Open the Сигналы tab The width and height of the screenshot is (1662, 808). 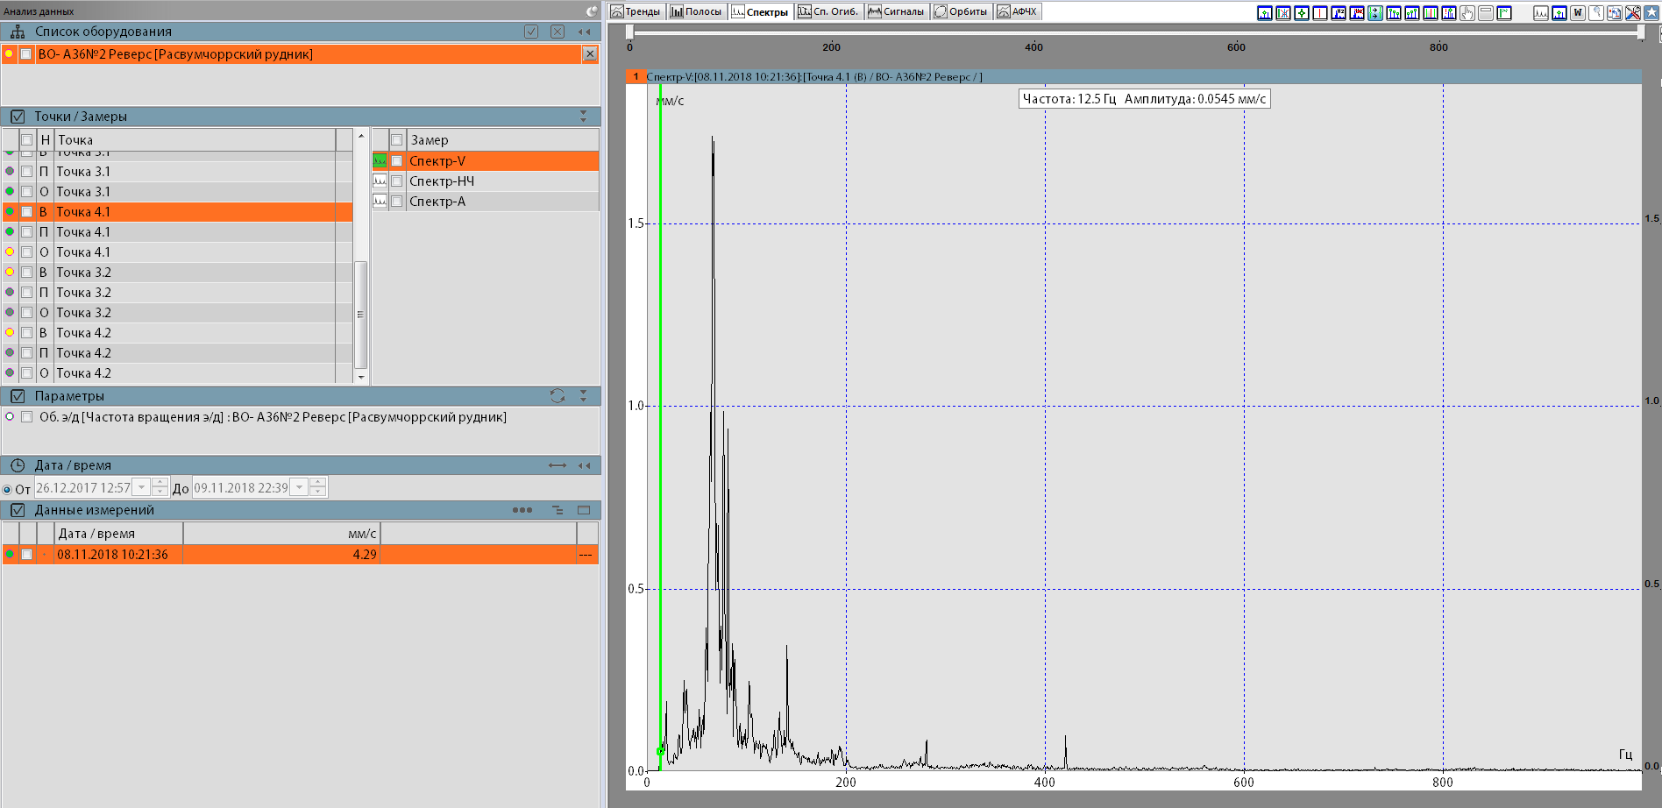(896, 11)
